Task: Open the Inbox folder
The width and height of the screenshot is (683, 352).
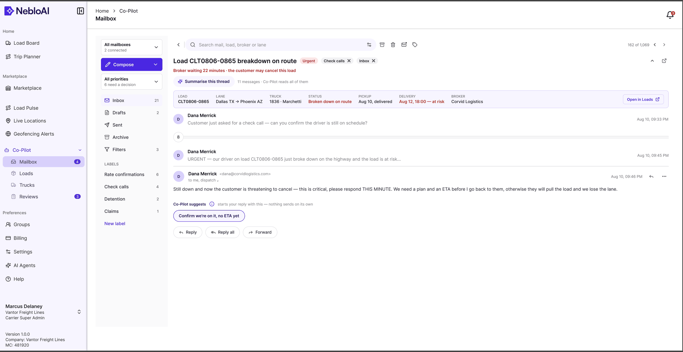Action: click(131, 100)
